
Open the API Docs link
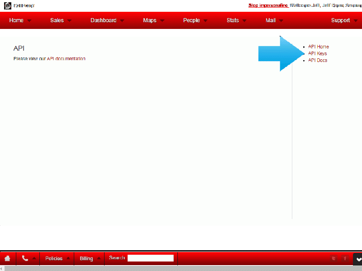(x=318, y=60)
